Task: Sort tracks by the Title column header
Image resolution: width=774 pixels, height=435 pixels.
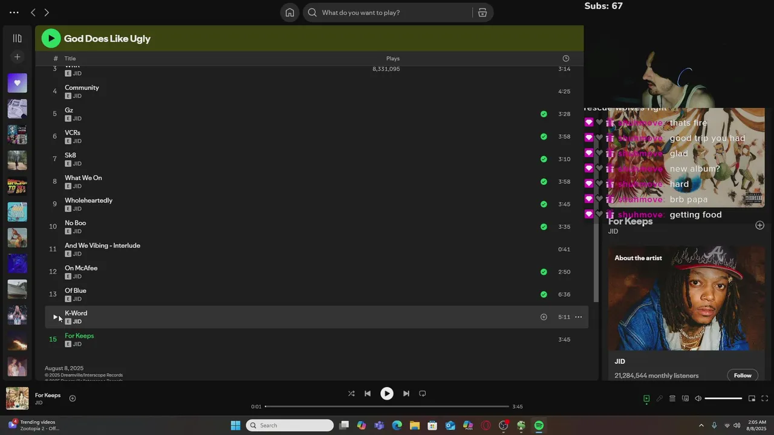Action: pos(70,59)
